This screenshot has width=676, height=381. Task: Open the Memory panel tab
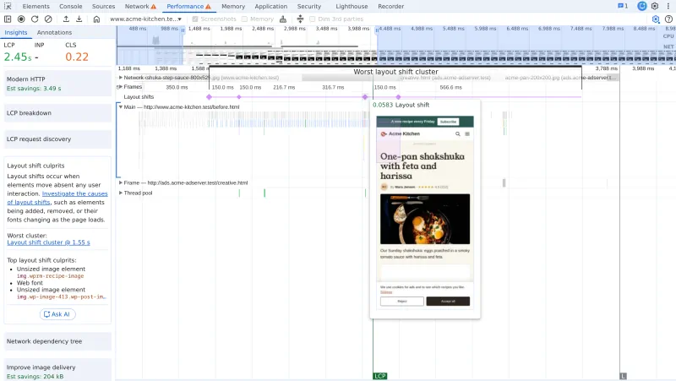click(233, 7)
